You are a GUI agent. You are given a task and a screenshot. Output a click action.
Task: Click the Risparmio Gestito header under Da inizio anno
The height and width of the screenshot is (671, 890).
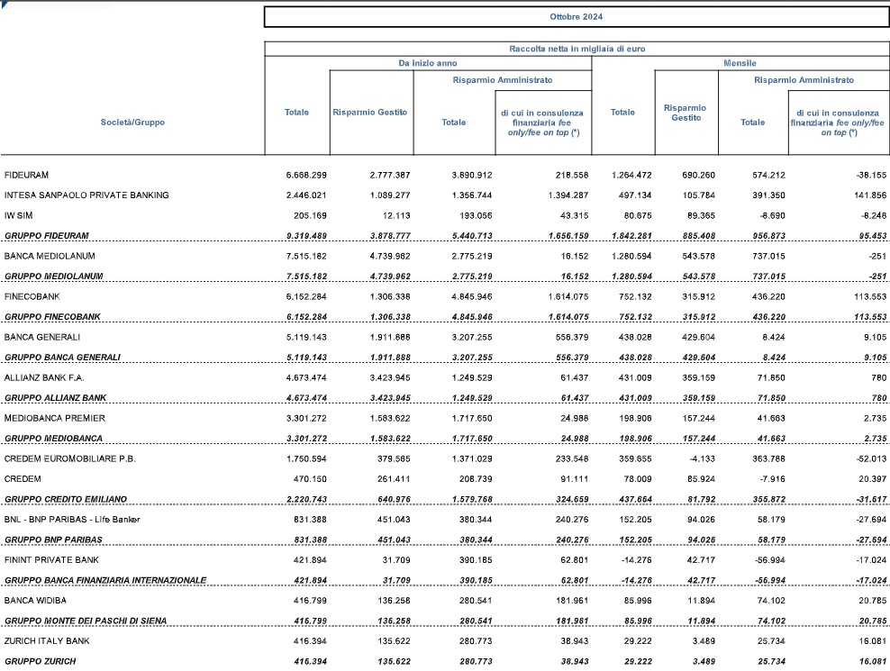click(x=370, y=113)
